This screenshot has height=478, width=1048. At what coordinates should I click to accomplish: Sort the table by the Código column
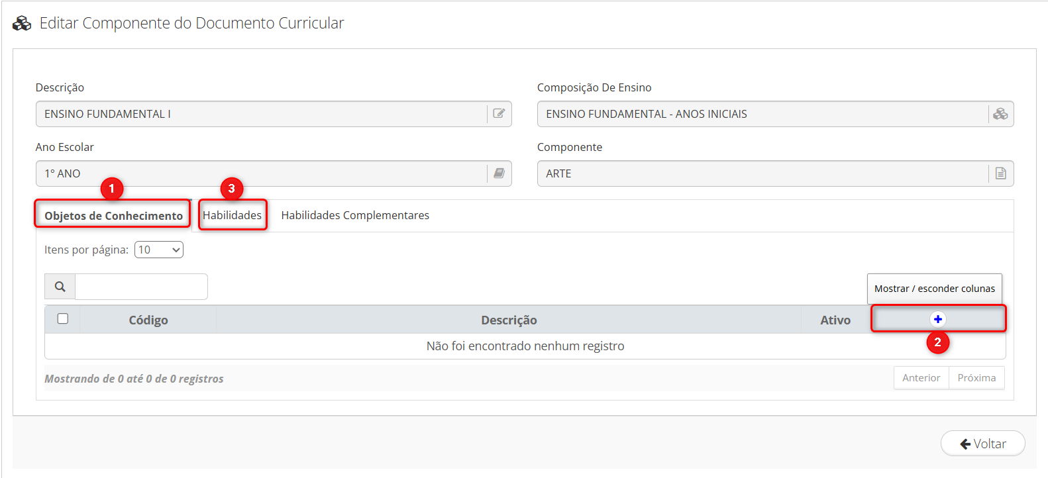click(148, 320)
